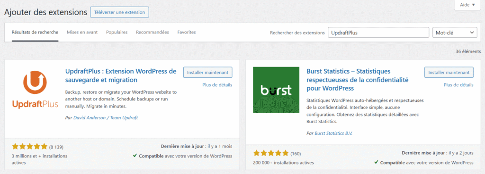Click Téléverser une extension button

pos(120,12)
